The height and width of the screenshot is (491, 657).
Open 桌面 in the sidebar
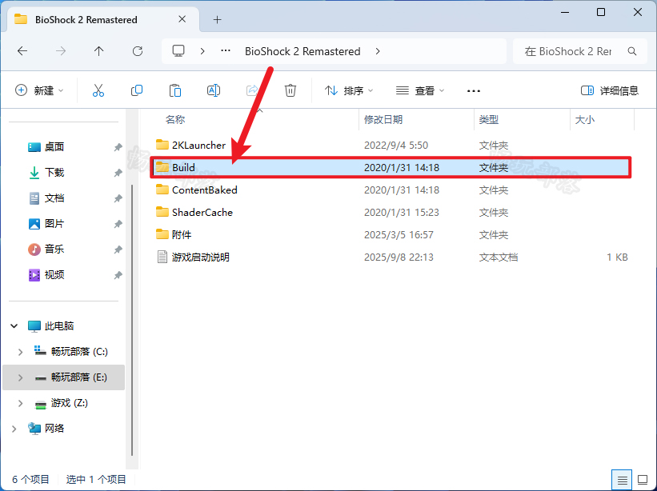pos(54,147)
